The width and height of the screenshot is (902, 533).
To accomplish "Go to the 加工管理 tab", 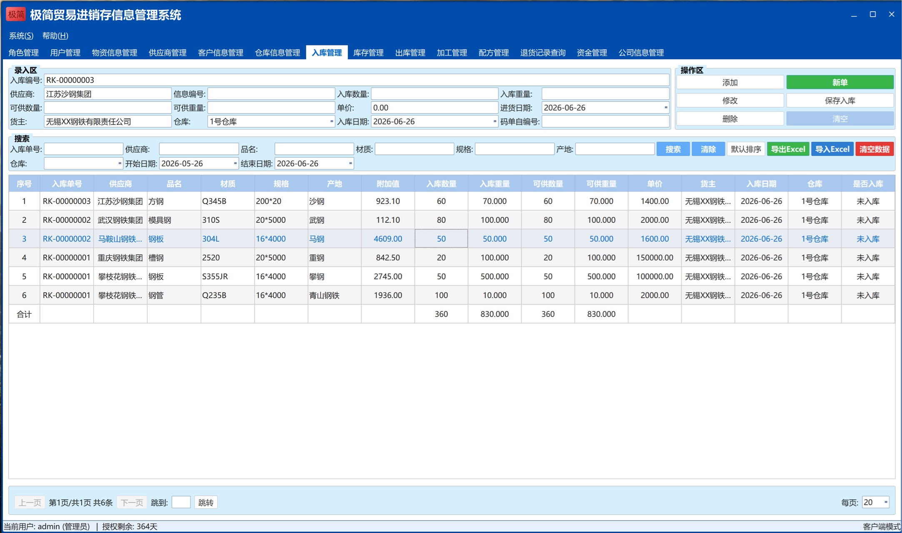I will (452, 53).
